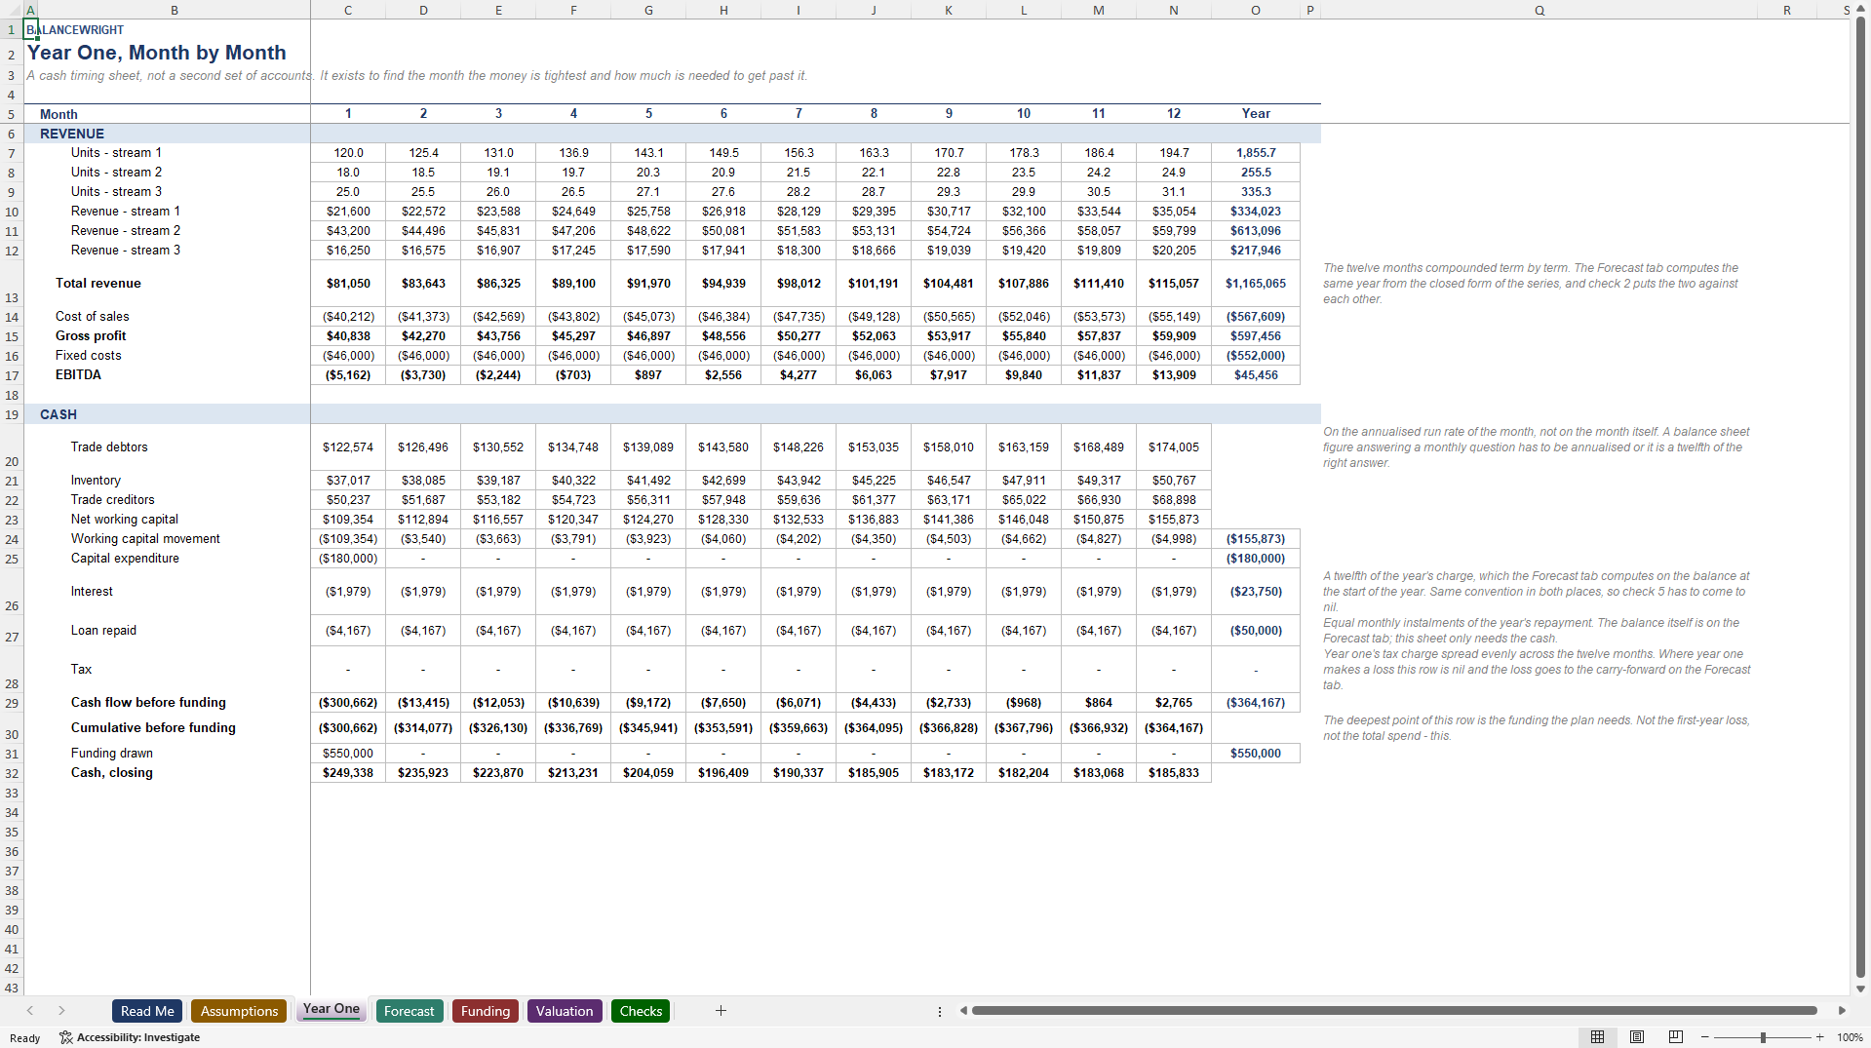1871x1048 pixels.
Task: Switch to Normal view in status bar
Action: click(x=1597, y=1037)
